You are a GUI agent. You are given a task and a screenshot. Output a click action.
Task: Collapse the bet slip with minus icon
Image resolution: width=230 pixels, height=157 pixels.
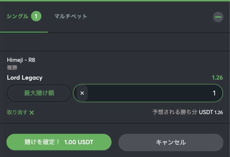218,17
